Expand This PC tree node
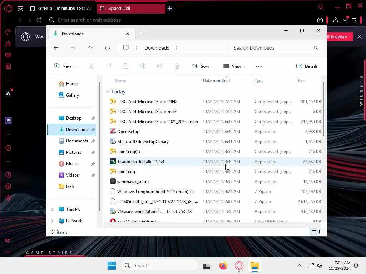This screenshot has width=366, height=274. click(52, 209)
